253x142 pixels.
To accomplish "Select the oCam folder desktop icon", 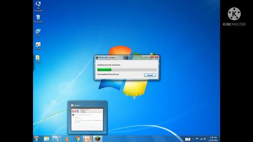I will 38,59.
